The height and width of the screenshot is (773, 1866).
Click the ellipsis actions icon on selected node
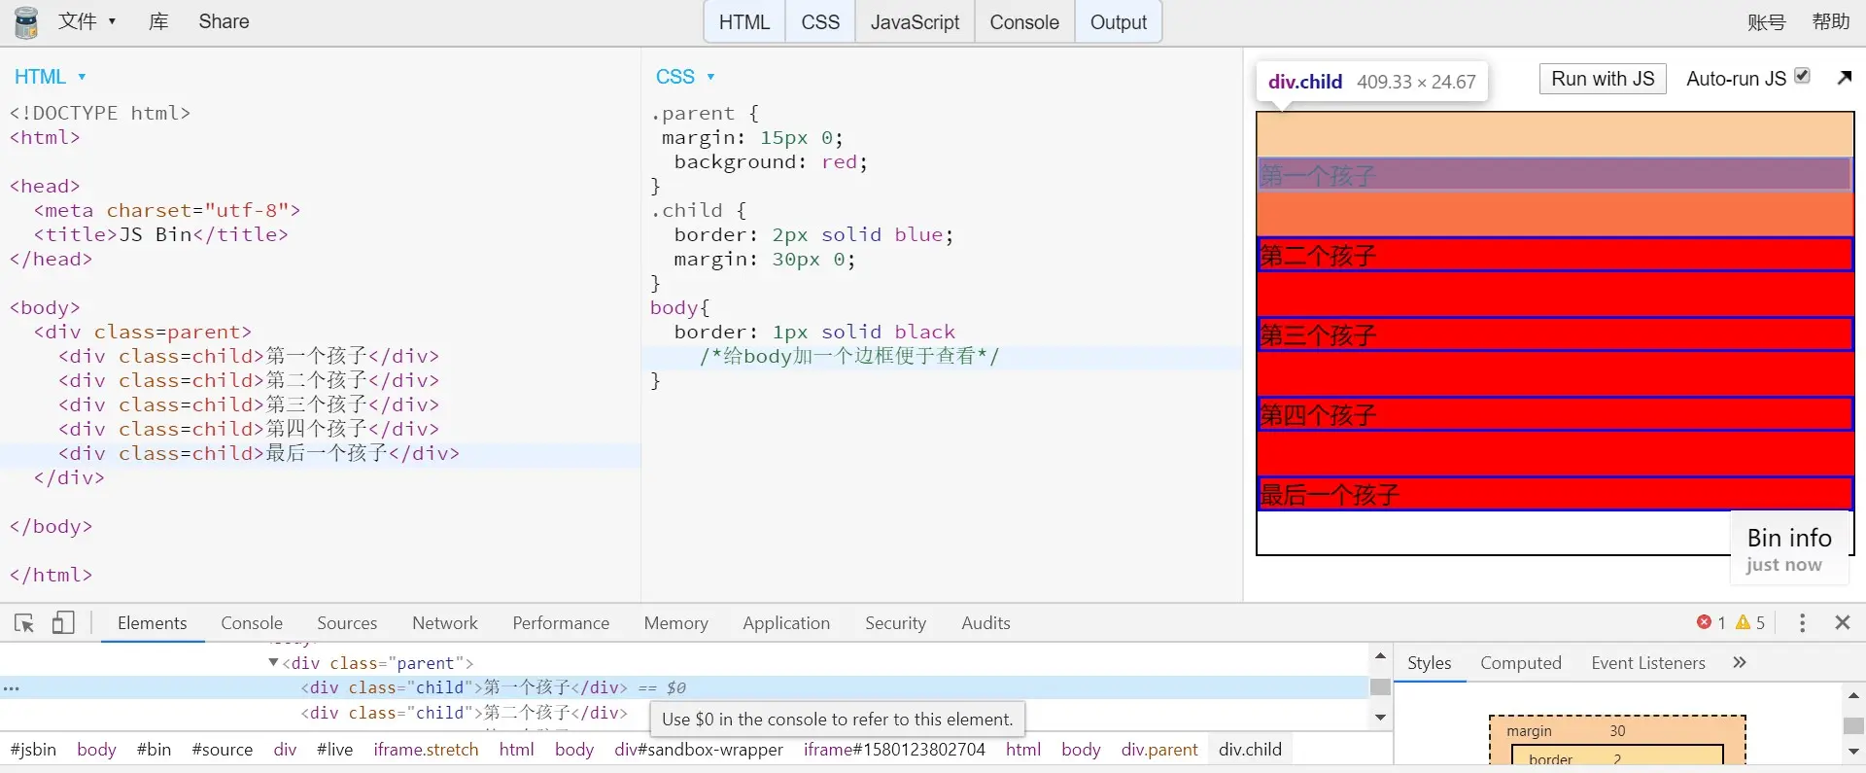12,688
